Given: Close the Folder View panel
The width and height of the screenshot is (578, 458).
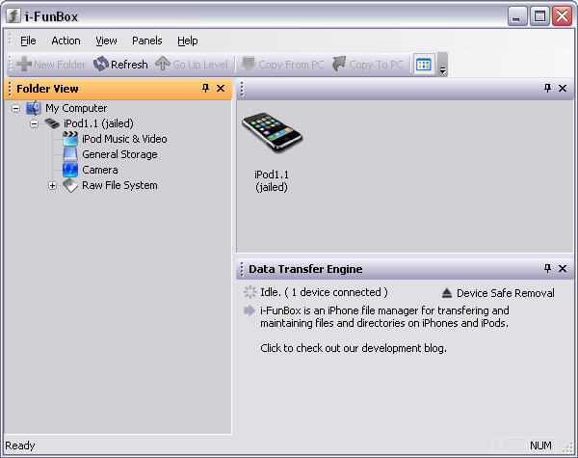Looking at the screenshot, I should [x=221, y=89].
